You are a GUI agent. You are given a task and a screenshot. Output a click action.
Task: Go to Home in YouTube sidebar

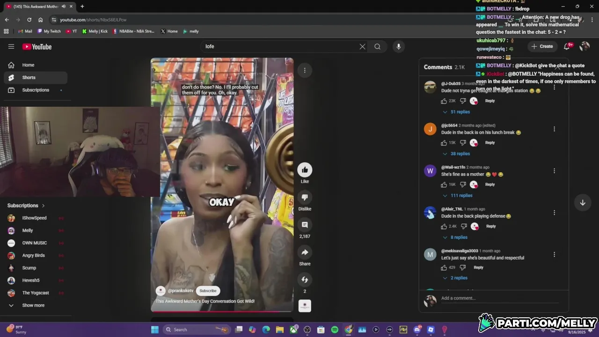tap(36, 65)
